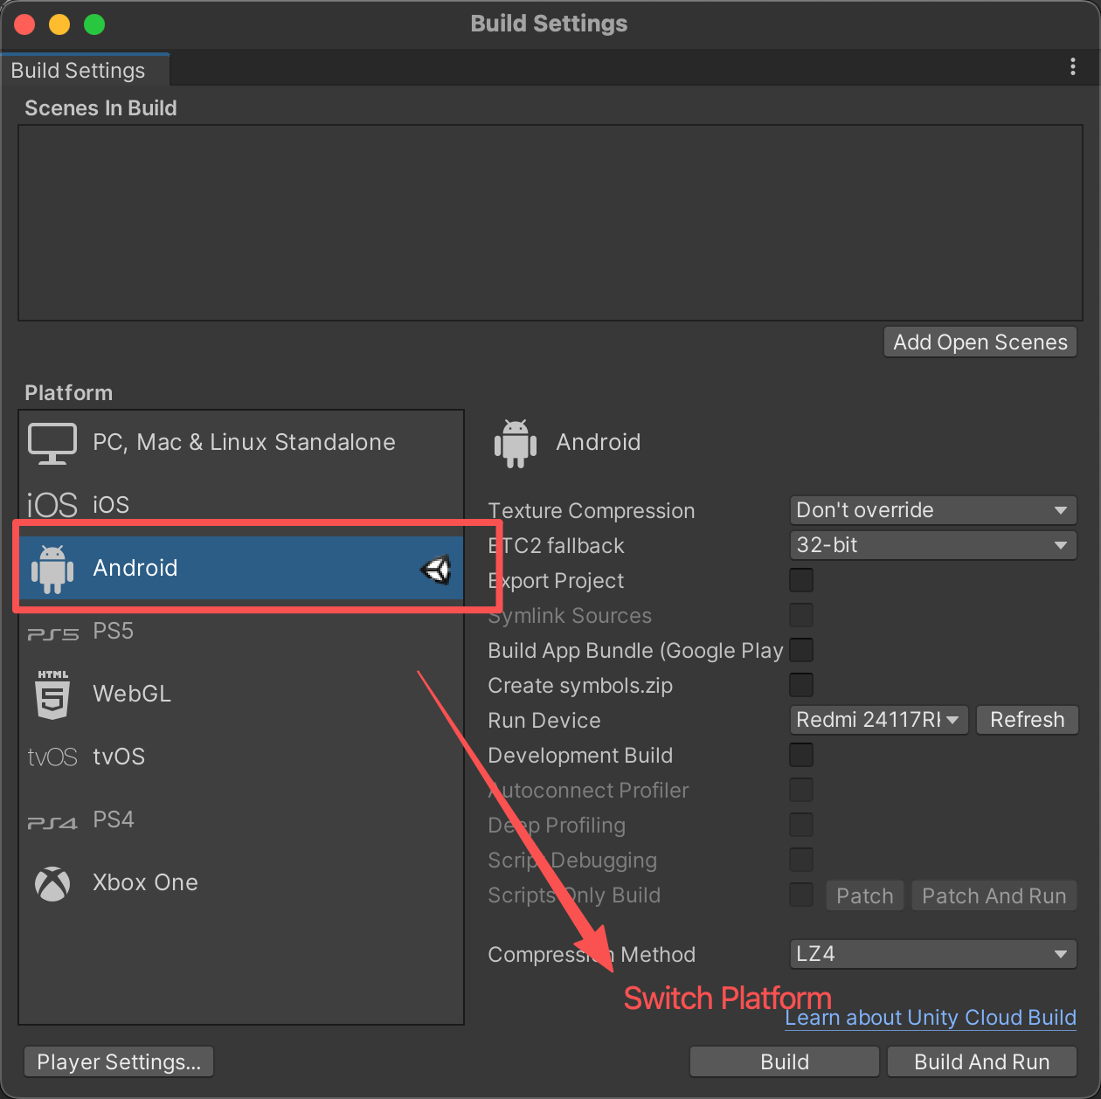
Task: Click the Patch And Run button
Action: [994, 895]
